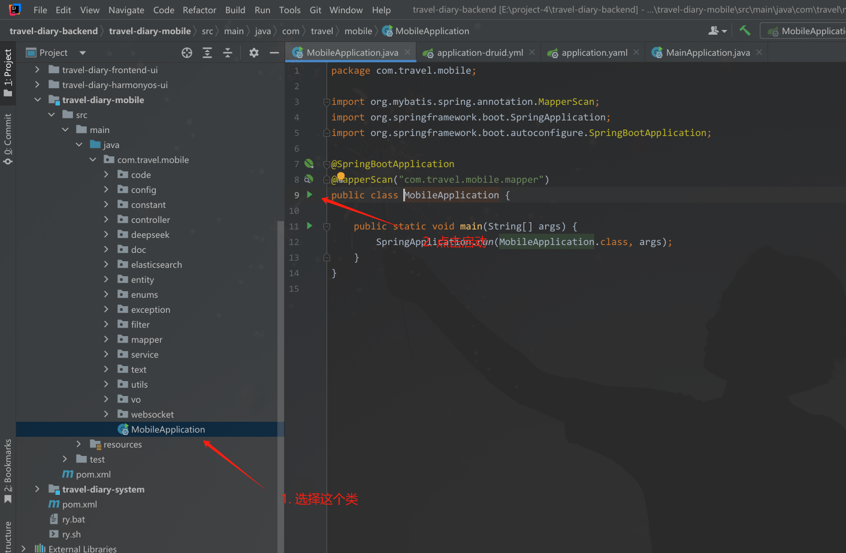The width and height of the screenshot is (846, 553).
Task: Click MapperScan import on line 3
Action: [565, 102]
